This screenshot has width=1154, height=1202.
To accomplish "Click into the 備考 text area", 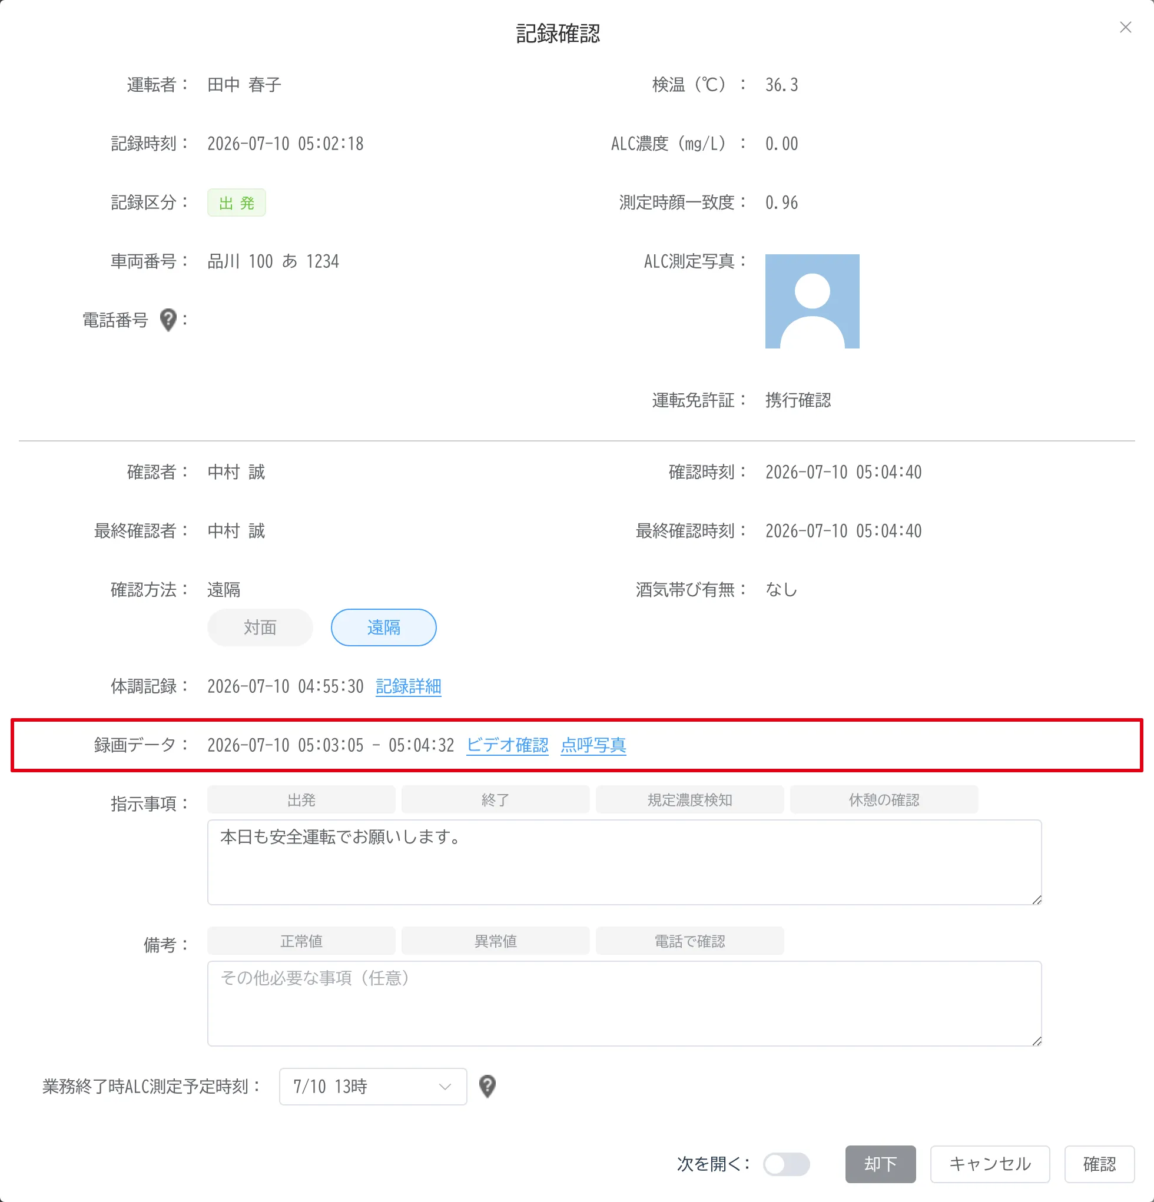I will [x=625, y=1003].
